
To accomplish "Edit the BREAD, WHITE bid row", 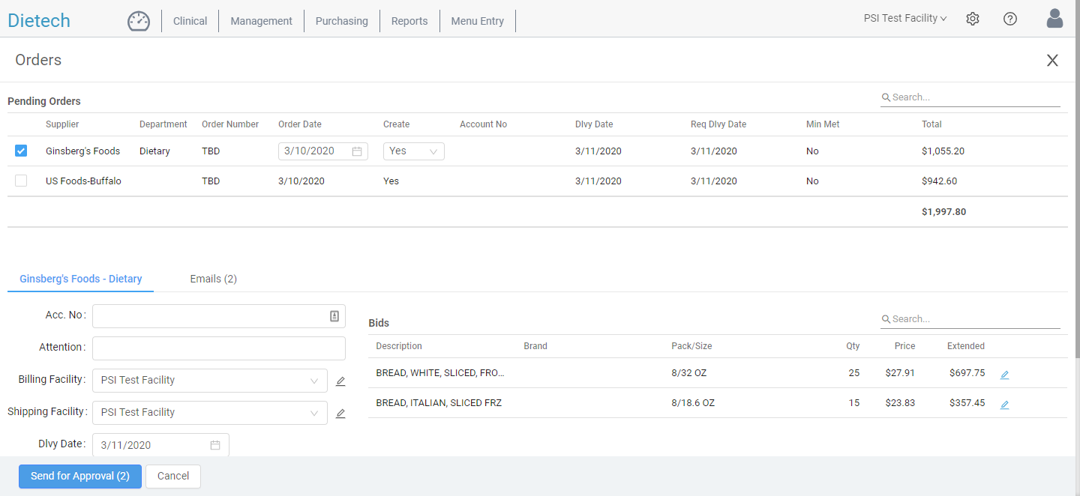I will [x=1005, y=375].
